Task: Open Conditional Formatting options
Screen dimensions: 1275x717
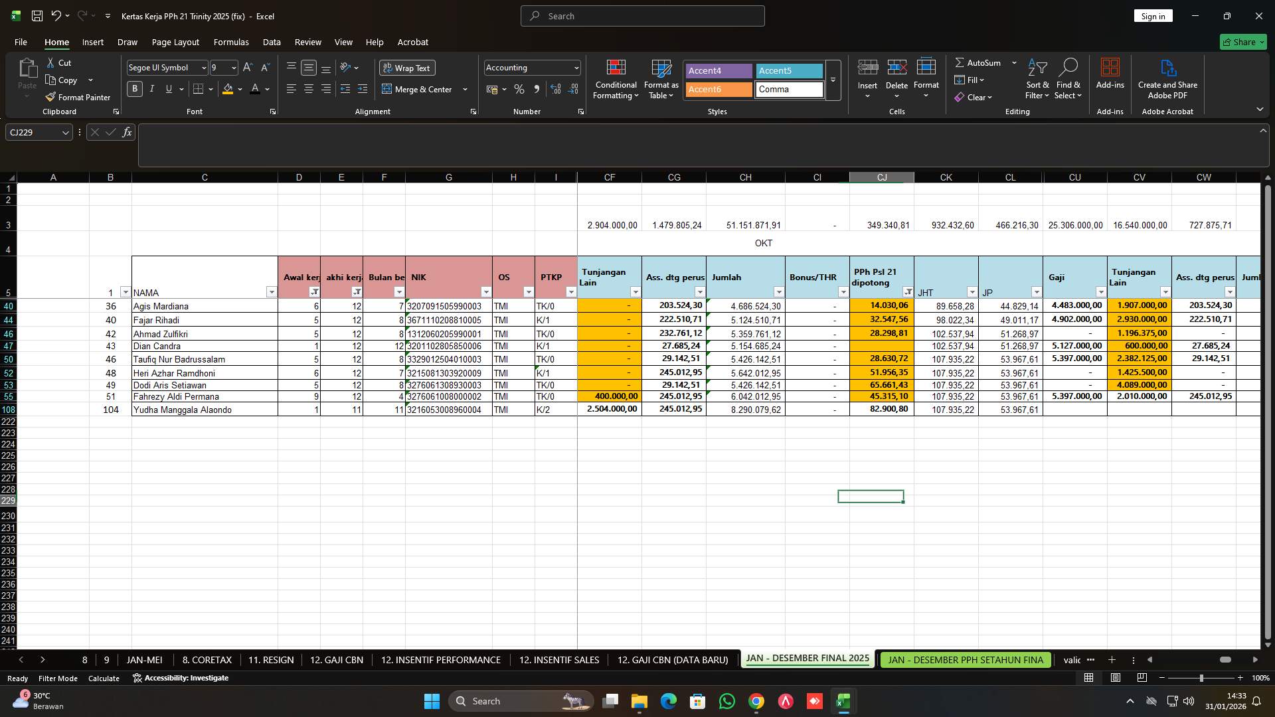Action: pyautogui.click(x=615, y=80)
